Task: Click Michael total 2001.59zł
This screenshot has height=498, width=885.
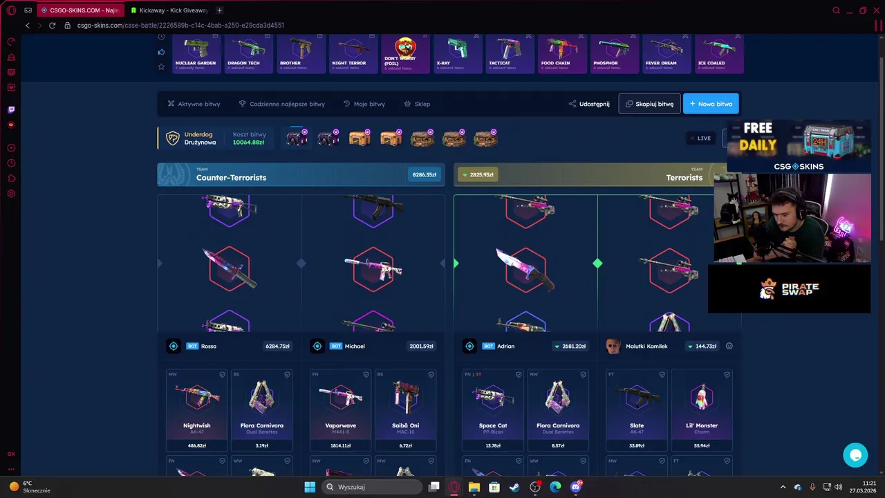Action: (x=421, y=346)
